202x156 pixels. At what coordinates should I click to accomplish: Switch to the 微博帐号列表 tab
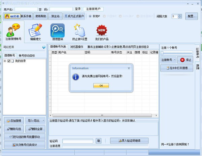pyautogui.click(x=58, y=47)
